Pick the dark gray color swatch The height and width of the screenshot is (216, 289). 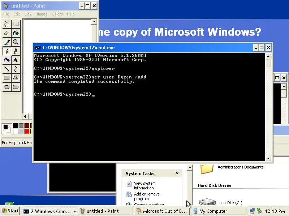coord(21,125)
